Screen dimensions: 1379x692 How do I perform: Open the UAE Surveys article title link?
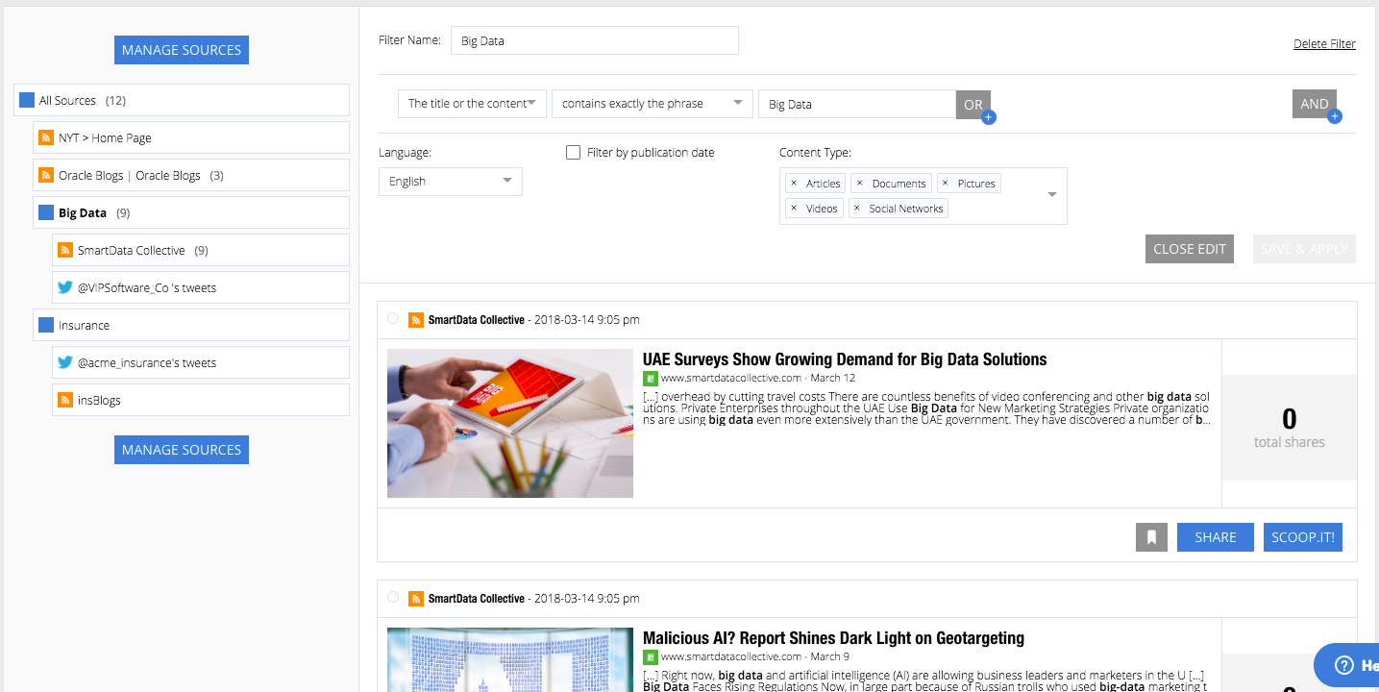pyautogui.click(x=845, y=359)
